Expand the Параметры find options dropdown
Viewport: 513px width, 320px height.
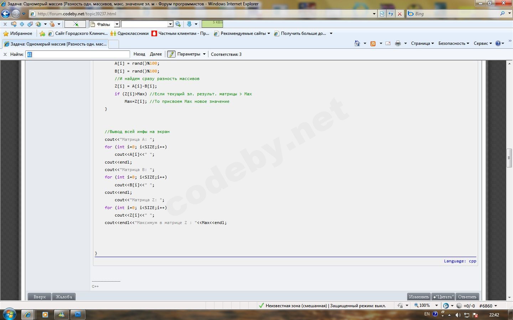pos(204,54)
